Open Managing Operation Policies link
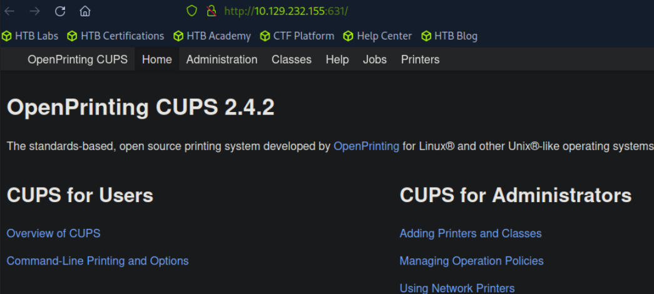Screen dimensions: 654x294 point(471,261)
